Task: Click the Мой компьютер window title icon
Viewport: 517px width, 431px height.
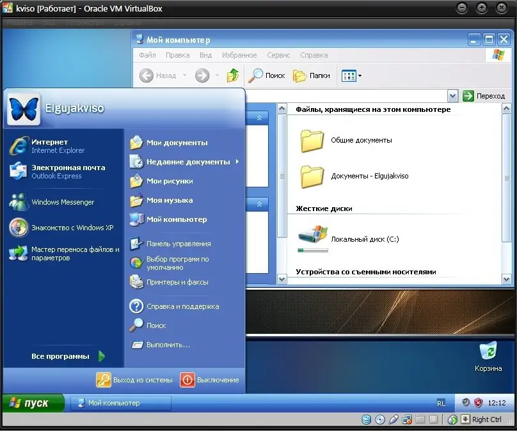Action: (139, 39)
